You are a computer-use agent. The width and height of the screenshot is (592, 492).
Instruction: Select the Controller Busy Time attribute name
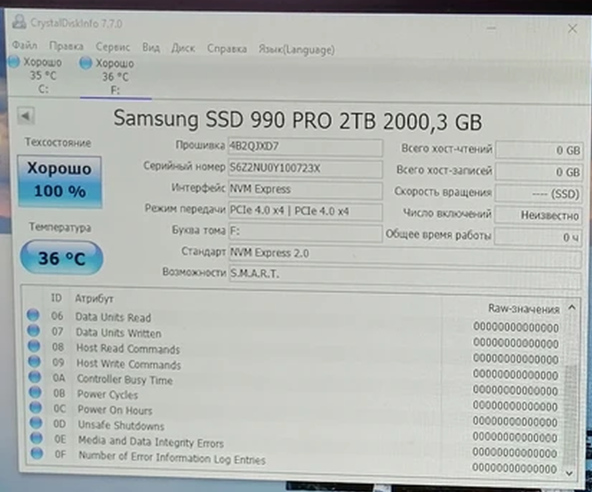[124, 380]
